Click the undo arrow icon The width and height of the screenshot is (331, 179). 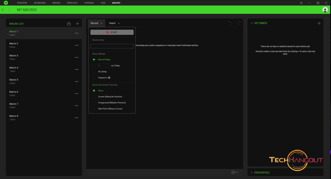pyautogui.click(x=230, y=23)
